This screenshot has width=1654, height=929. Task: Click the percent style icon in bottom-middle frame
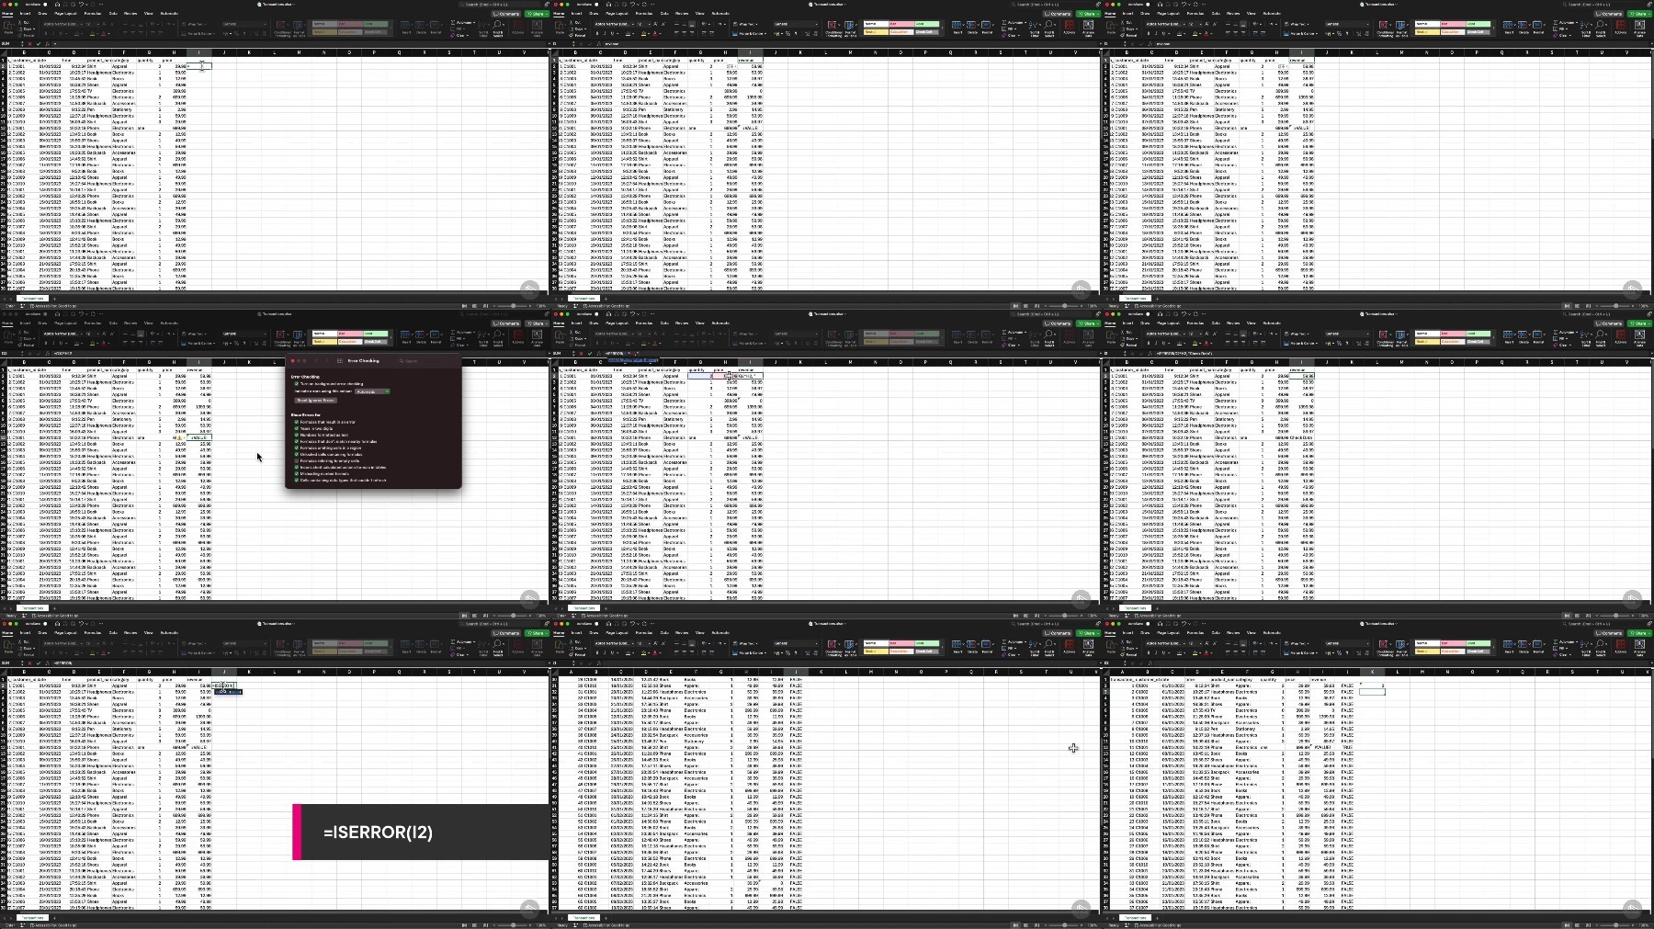point(787,652)
